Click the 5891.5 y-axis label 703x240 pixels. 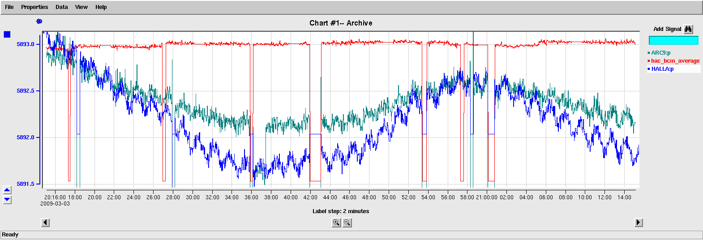[x=26, y=184]
